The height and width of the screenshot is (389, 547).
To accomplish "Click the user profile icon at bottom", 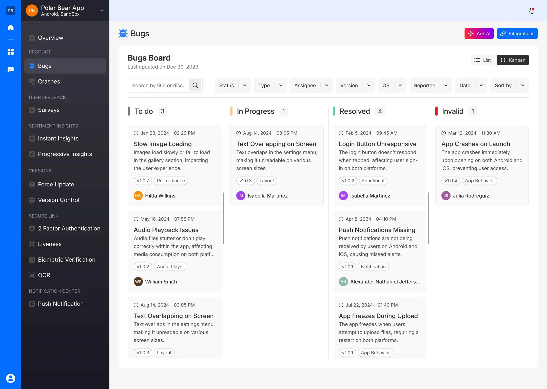I will pos(11,378).
